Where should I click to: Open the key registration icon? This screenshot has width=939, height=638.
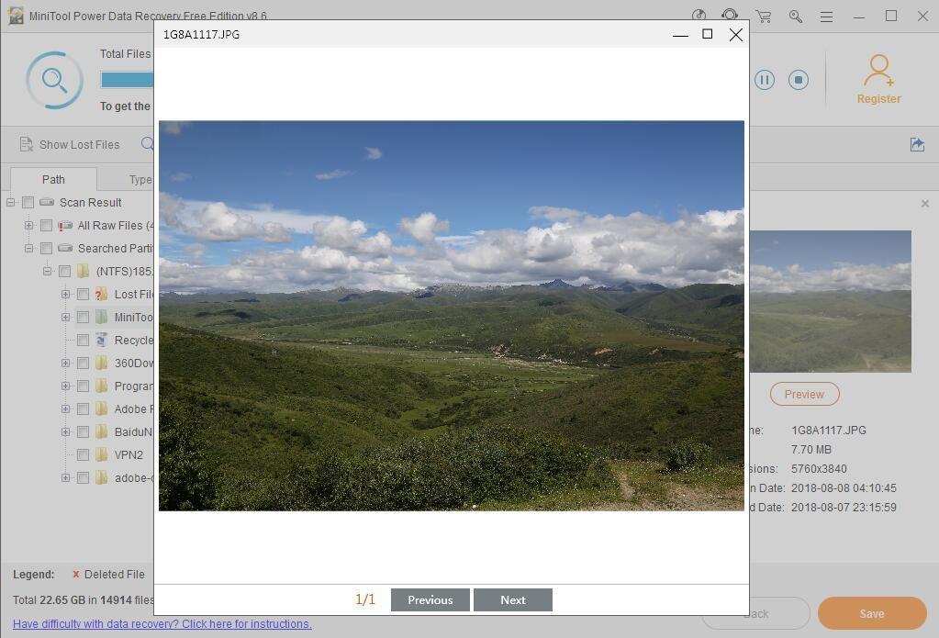click(795, 17)
